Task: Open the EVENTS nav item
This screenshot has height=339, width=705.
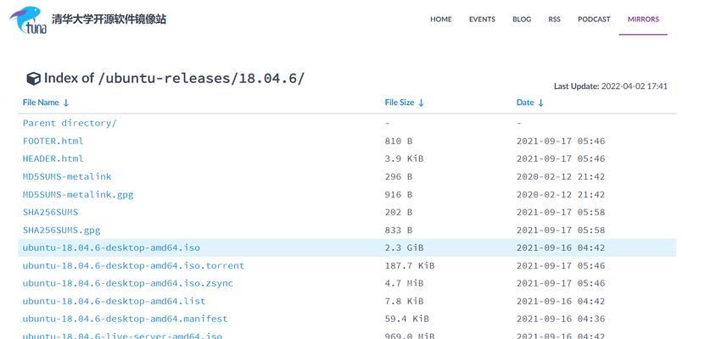Action: tap(482, 19)
